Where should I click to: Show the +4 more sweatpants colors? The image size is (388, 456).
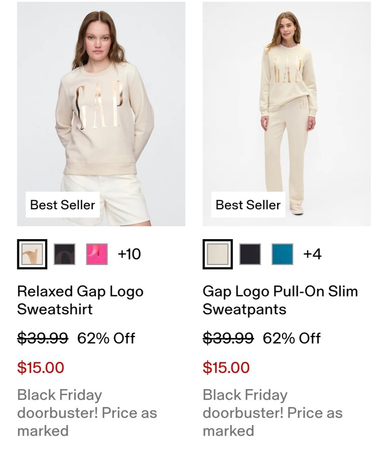pos(313,254)
